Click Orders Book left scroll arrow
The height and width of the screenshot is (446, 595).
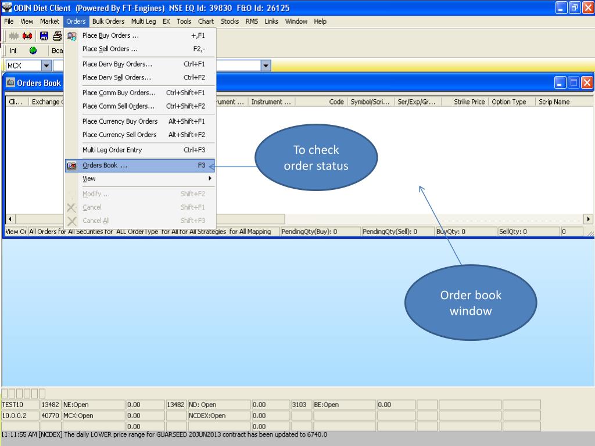coord(10,219)
